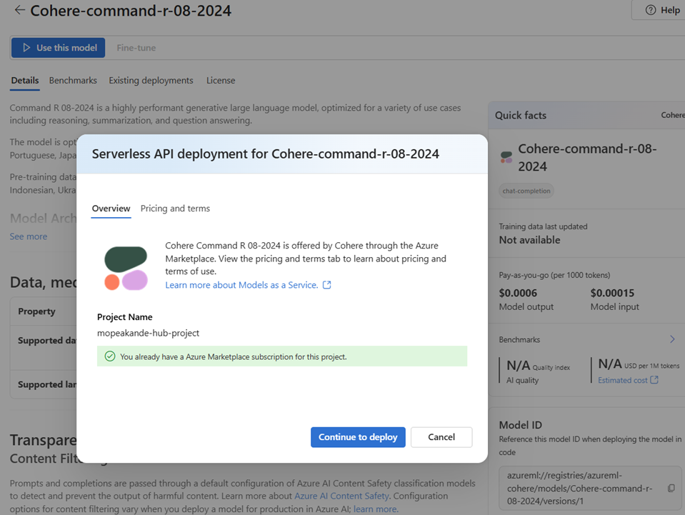Select the Overview tab in the dialog
This screenshot has height=515, width=685.
pyautogui.click(x=111, y=209)
